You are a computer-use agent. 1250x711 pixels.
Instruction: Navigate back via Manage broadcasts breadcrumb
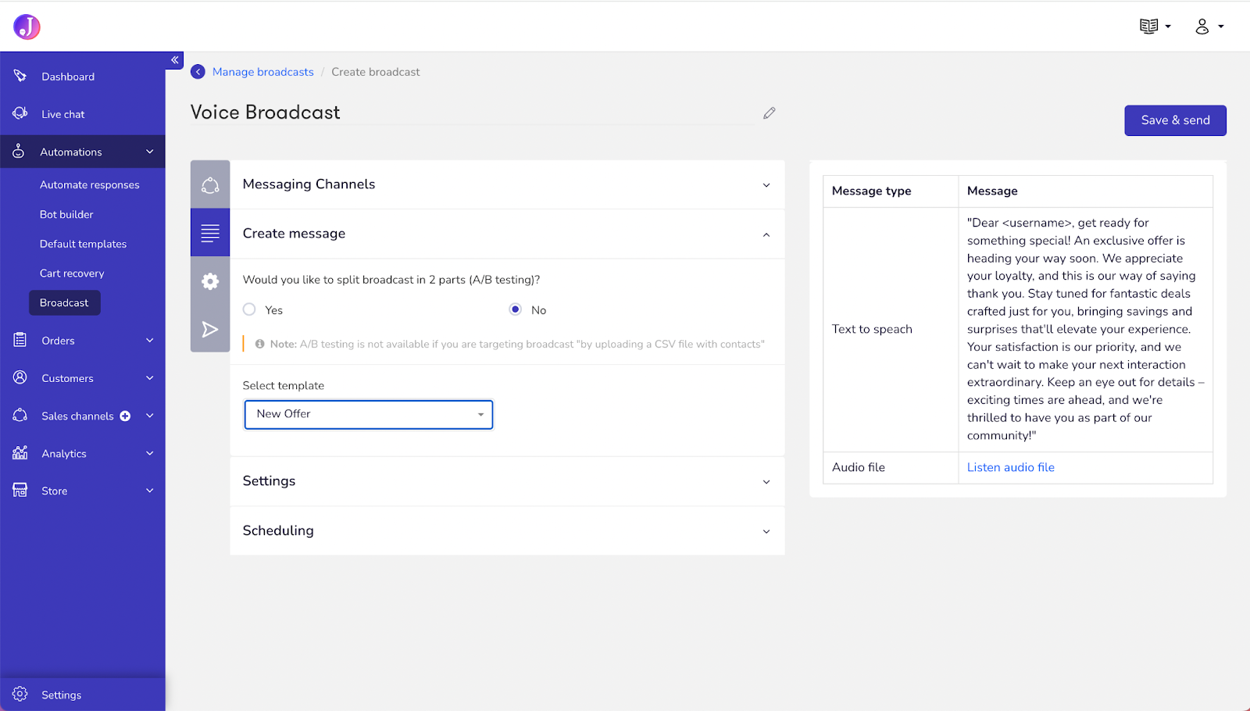262,71
